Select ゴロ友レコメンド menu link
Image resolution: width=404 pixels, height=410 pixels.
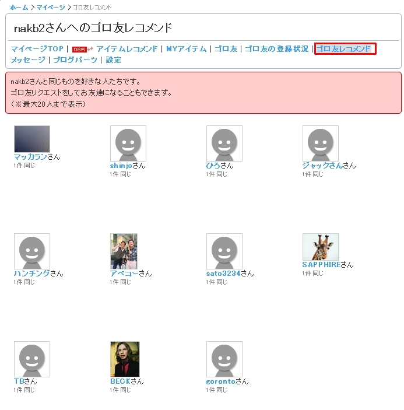pos(343,49)
